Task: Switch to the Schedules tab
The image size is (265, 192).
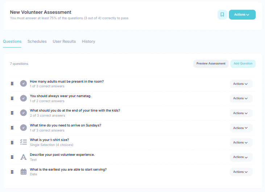Action: [x=37, y=41]
